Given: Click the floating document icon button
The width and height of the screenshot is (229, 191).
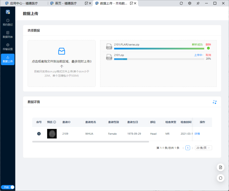Looking at the screenshot, I should tap(220, 168).
